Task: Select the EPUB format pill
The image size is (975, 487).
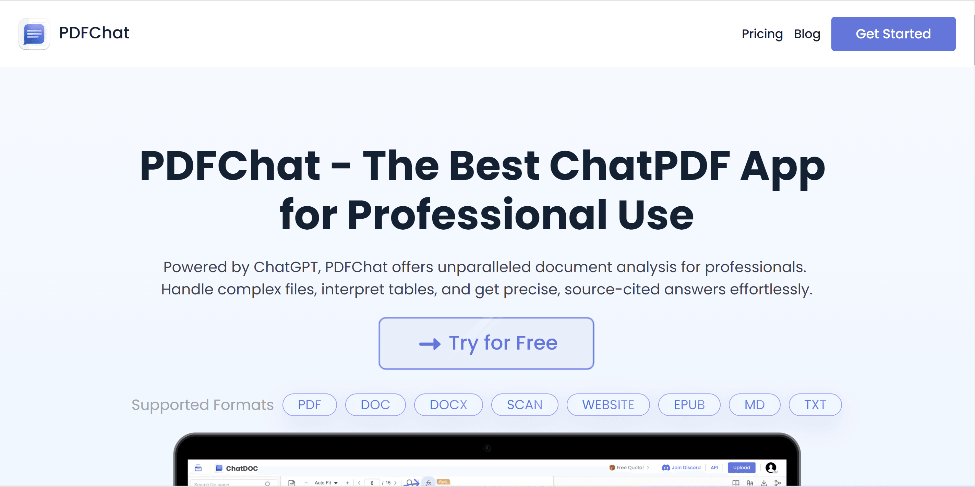Action: point(689,404)
